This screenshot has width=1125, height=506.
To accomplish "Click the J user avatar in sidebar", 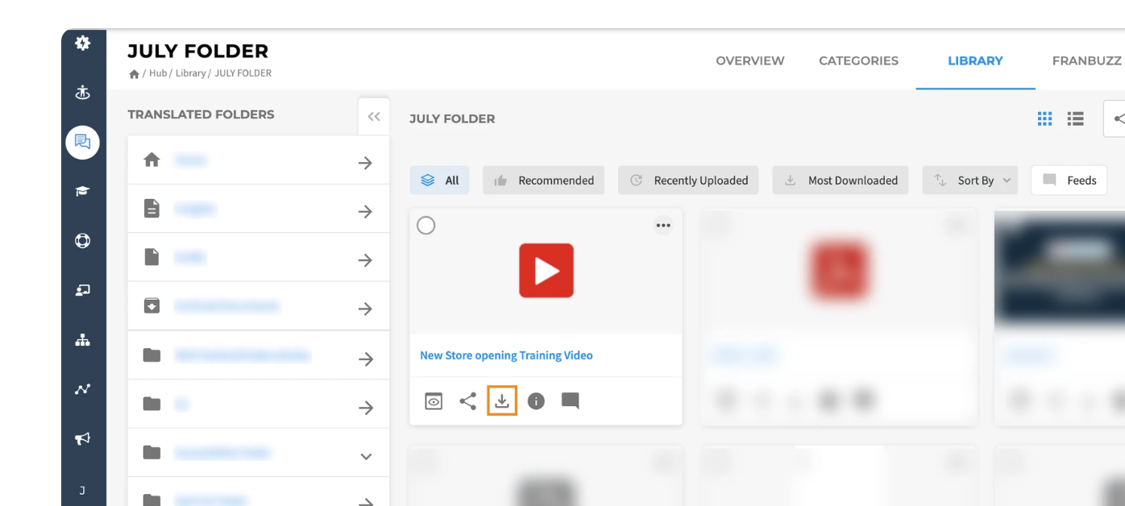I will [x=82, y=490].
